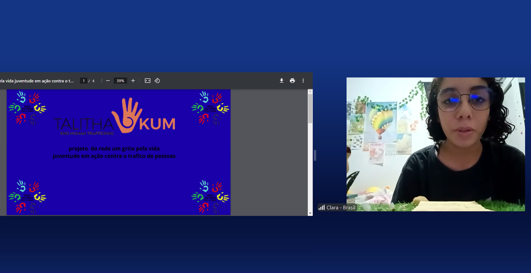531x273 pixels.
Task: Open the PDF more actions menu
Action: (x=303, y=81)
